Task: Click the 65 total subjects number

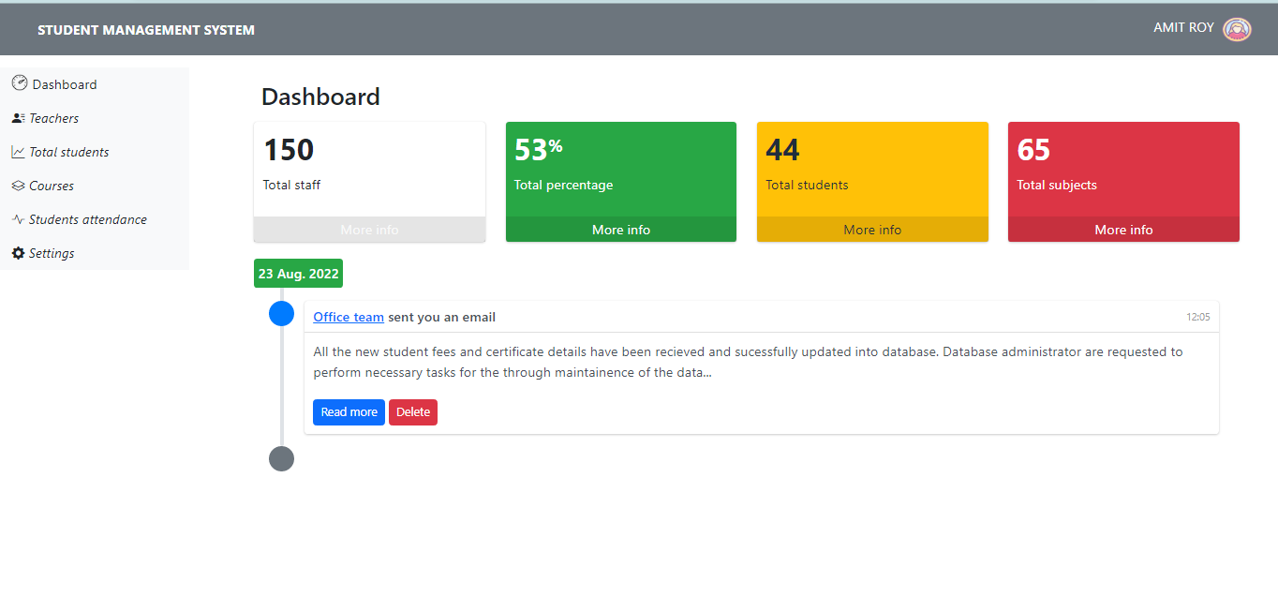Action: click(1033, 150)
